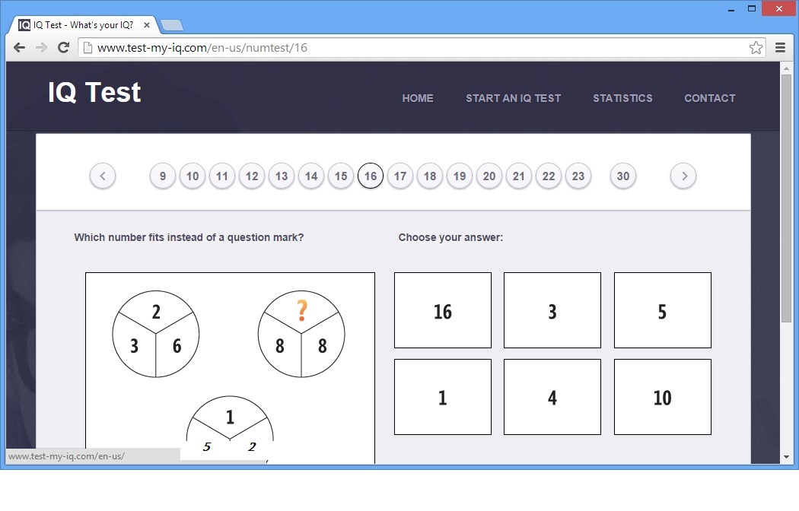Jump to question 10
The height and width of the screenshot is (511, 799).
(192, 176)
